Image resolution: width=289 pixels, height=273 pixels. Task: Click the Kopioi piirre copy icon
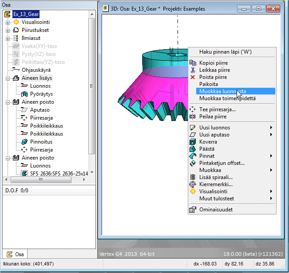tap(193, 63)
